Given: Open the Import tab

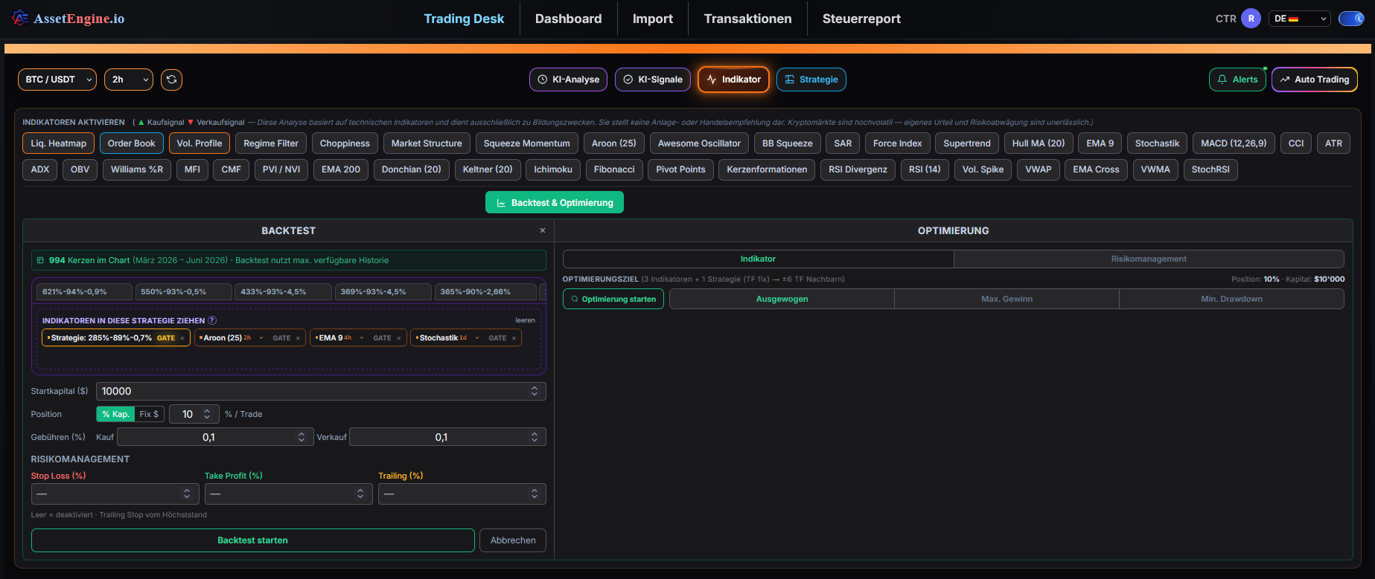Looking at the screenshot, I should (x=653, y=19).
